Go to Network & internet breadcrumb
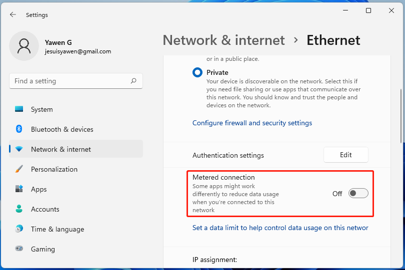This screenshot has width=405, height=270. coord(223,40)
